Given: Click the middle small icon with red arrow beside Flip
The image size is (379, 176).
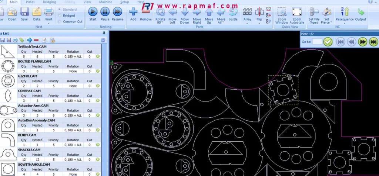Looking at the screenshot, I should (268, 15).
